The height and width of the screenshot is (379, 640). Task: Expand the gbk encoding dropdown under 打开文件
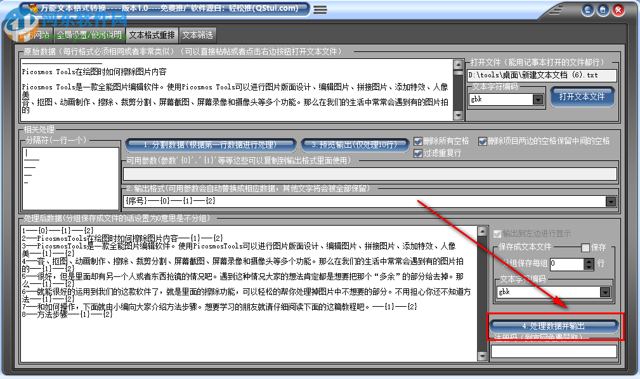538,100
